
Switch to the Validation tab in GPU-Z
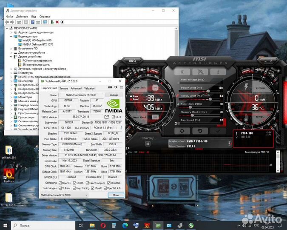(89, 89)
